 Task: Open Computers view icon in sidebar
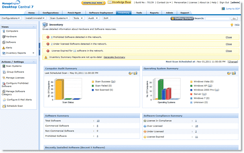click(x=4, y=31)
